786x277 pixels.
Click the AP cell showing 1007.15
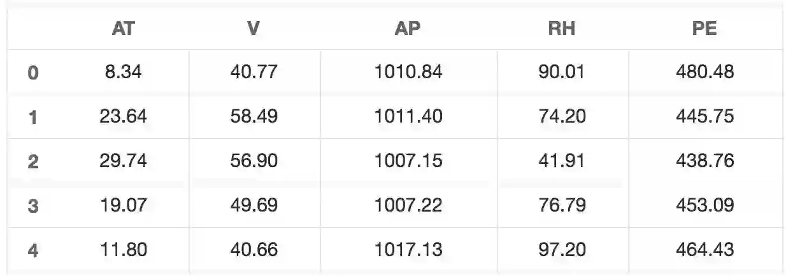408,161
